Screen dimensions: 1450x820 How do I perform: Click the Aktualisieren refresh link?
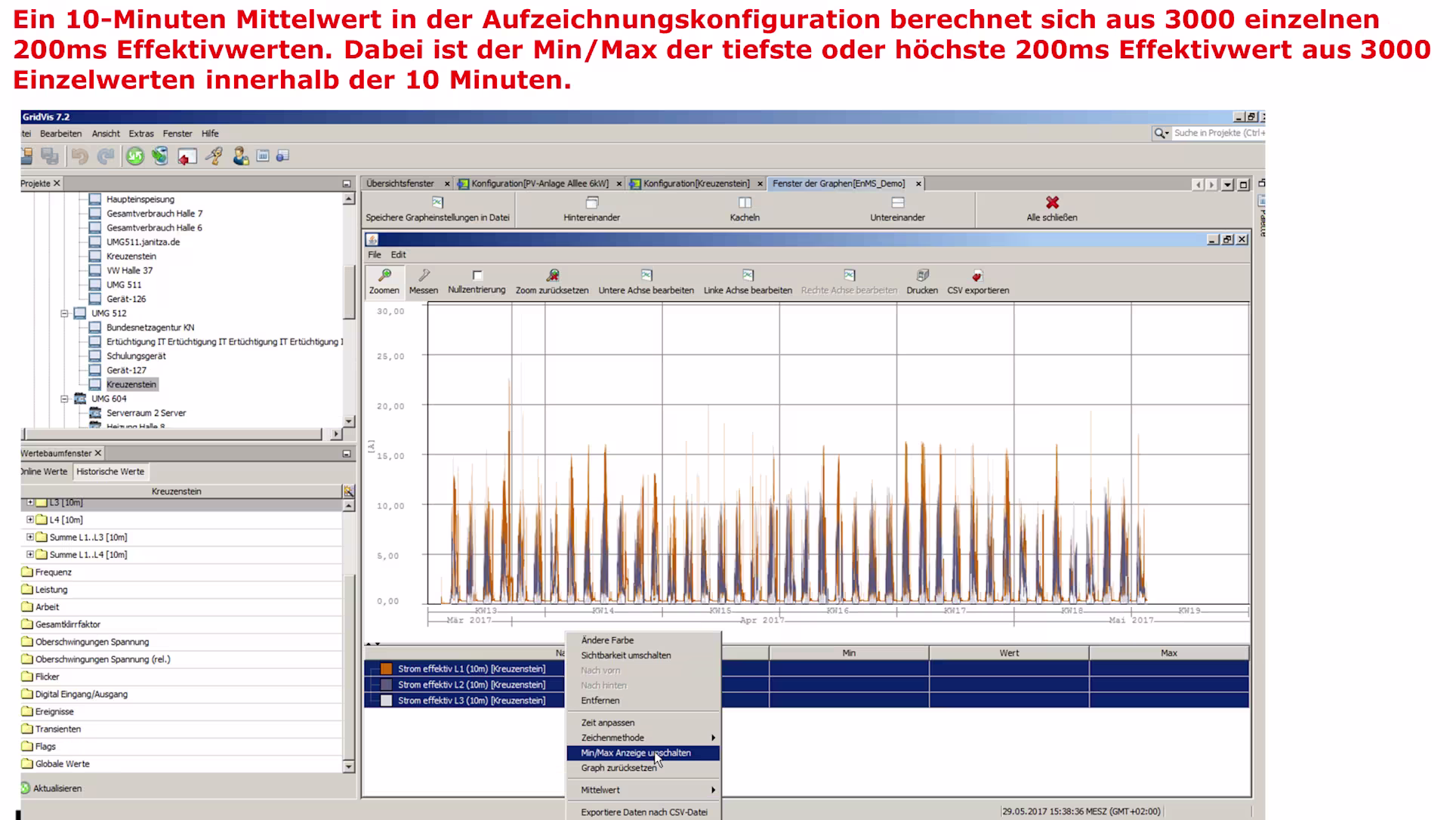coord(57,788)
